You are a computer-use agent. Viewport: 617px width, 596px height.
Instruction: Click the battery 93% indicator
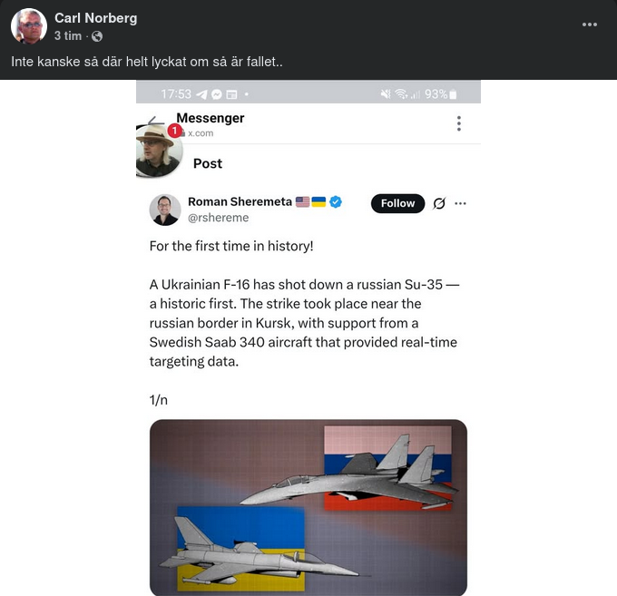point(441,94)
